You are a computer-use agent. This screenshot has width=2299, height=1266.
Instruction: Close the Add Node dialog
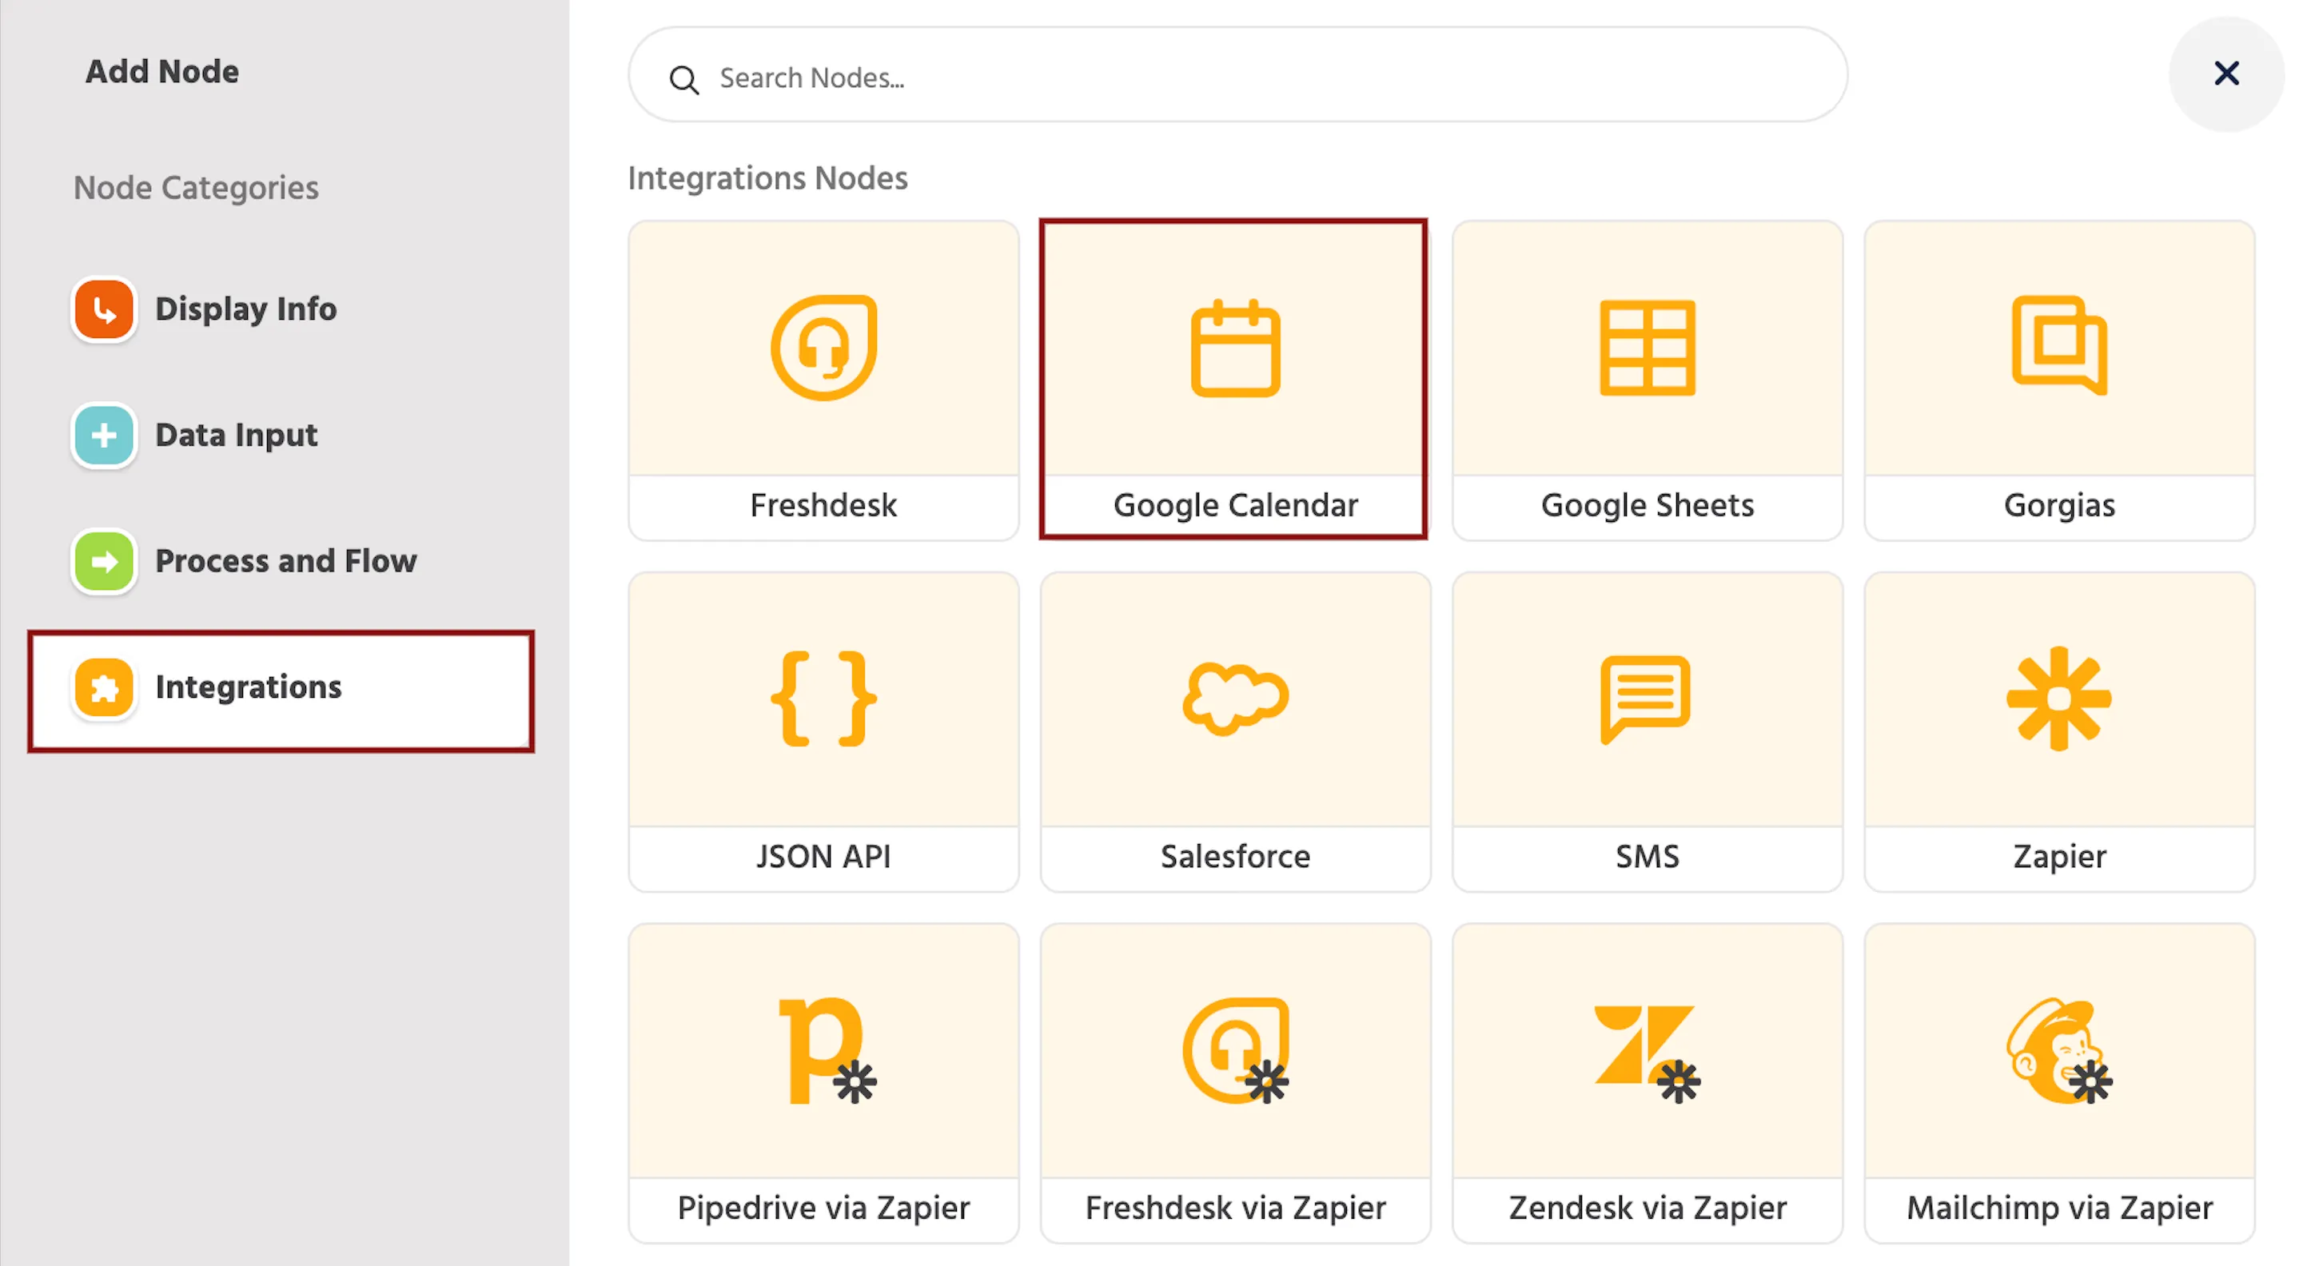tap(2227, 74)
